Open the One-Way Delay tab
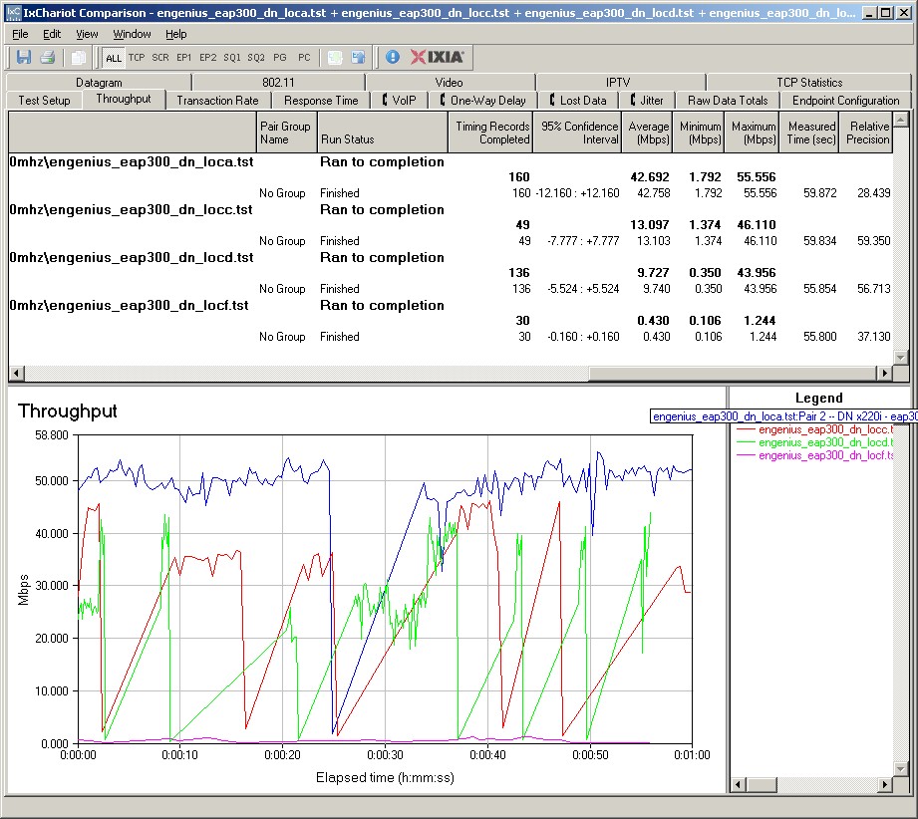Viewport: 918px width, 819px height. (483, 101)
